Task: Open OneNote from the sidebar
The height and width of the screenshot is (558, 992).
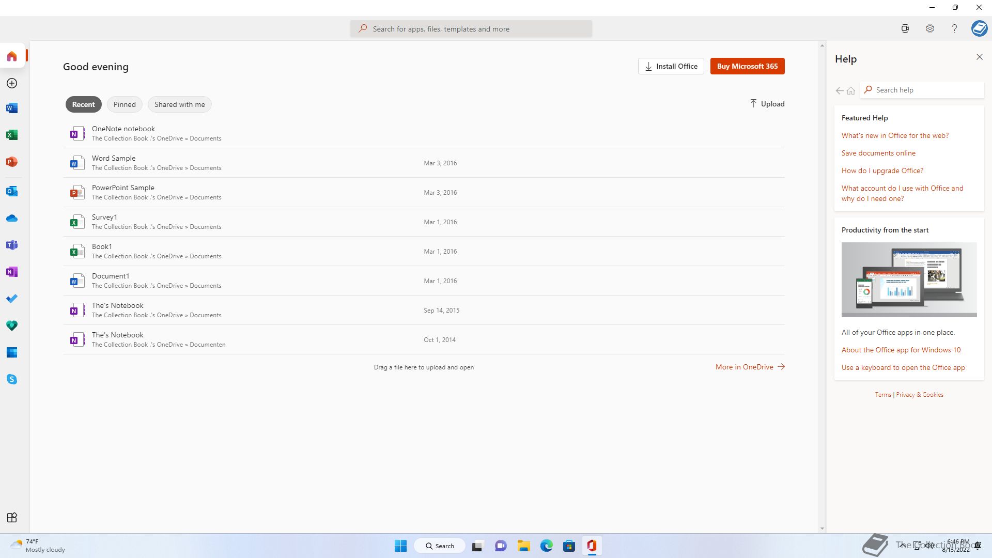Action: pos(12,272)
